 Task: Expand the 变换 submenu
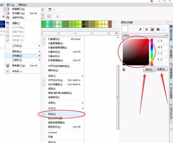(63, 76)
